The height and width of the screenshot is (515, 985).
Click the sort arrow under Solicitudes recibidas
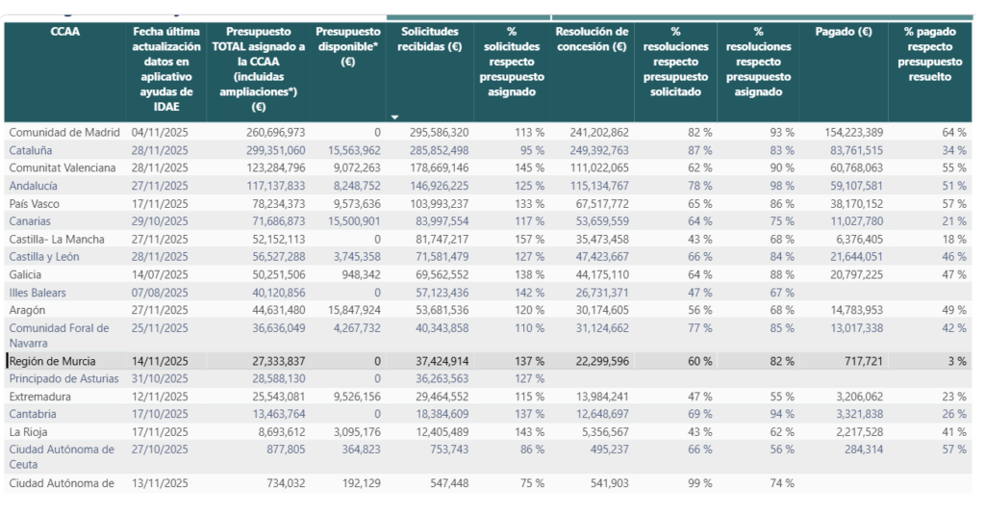pyautogui.click(x=394, y=116)
